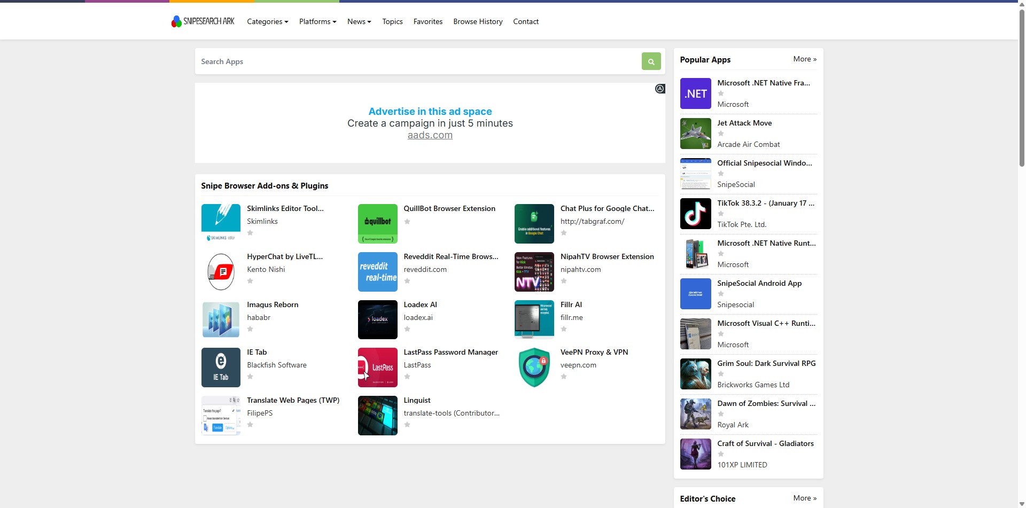Image resolution: width=1026 pixels, height=508 pixels.
Task: Toggle favorite star for TikTok 38.3.2
Action: pyautogui.click(x=721, y=214)
